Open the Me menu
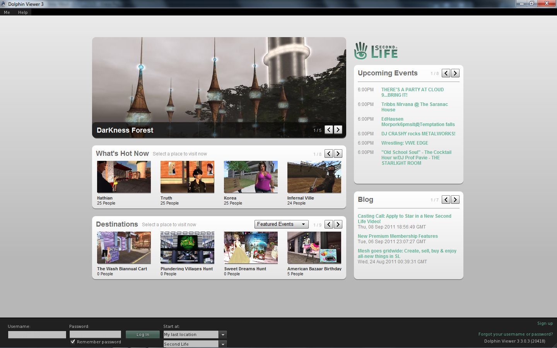 pos(7,12)
